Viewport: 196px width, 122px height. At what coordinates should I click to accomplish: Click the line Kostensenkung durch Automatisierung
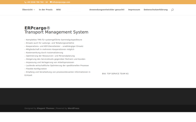44,52
